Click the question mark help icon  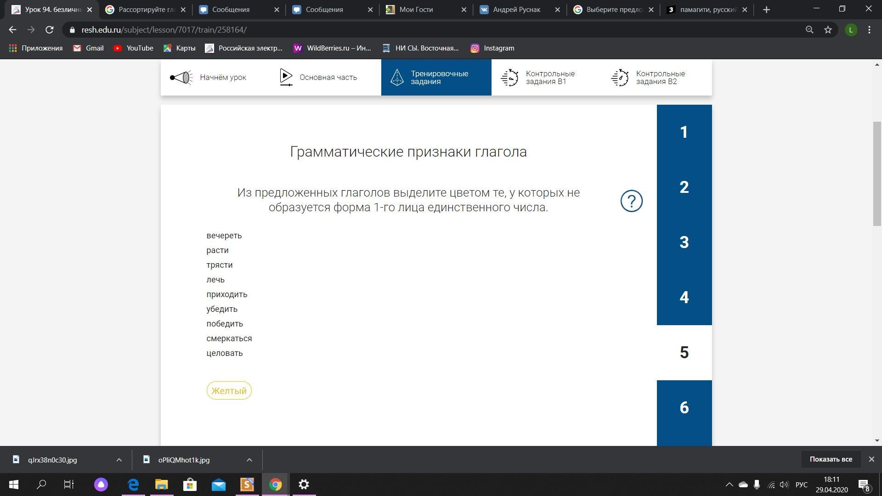coord(631,201)
